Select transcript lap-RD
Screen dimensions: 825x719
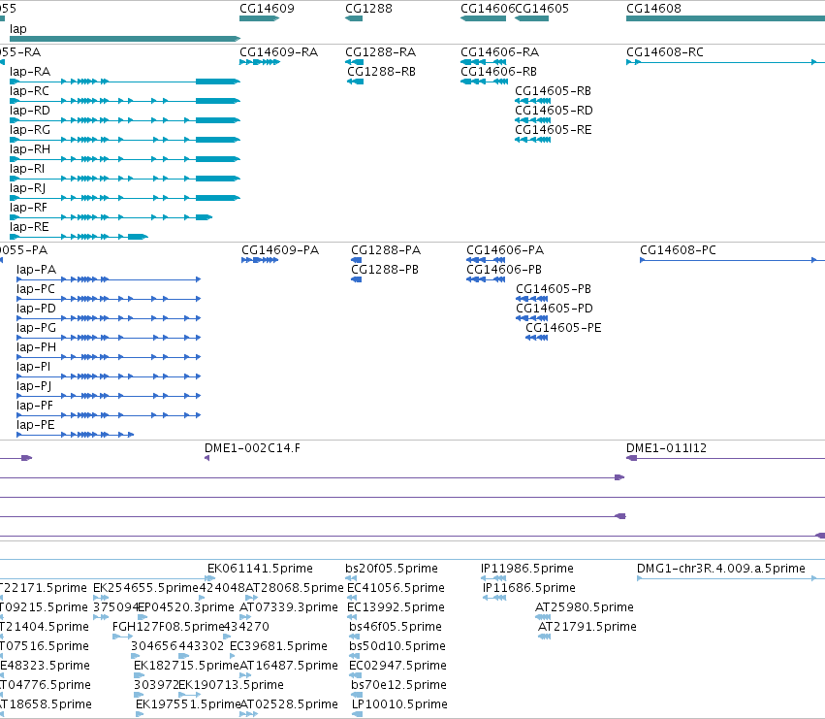[125, 120]
